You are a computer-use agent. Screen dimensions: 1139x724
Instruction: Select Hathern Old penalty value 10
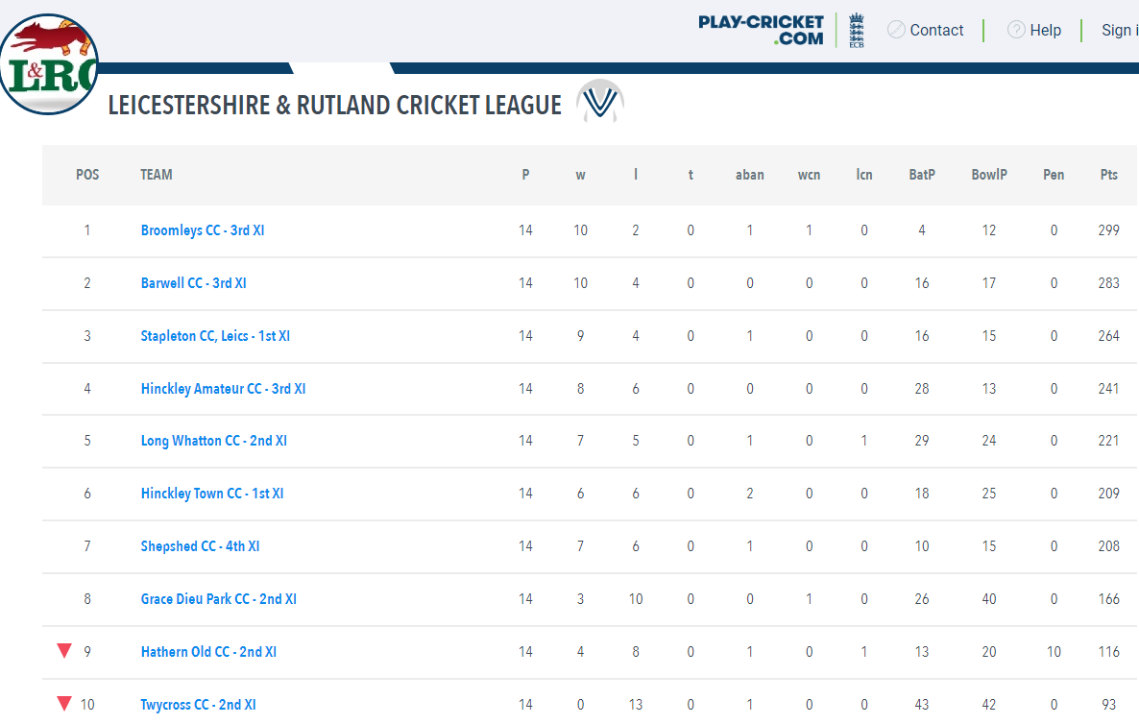(1054, 652)
